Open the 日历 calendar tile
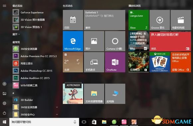Image resolution: width=193 pixels, height=126 pixels. point(73,20)
